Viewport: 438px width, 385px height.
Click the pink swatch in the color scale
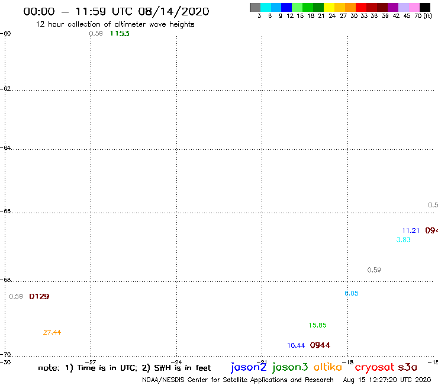tap(414, 7)
